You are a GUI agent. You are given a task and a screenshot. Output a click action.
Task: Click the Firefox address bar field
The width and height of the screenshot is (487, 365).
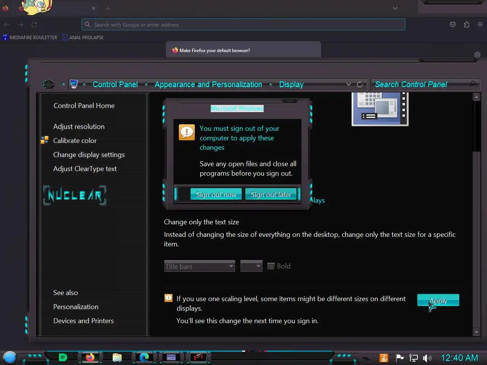click(x=243, y=25)
